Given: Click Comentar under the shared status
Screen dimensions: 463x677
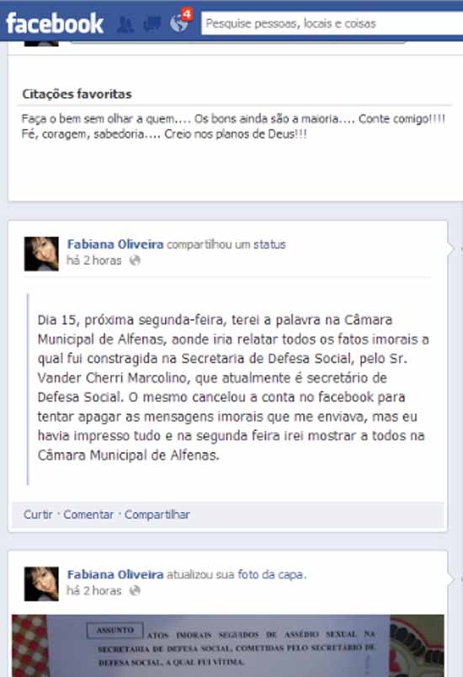Looking at the screenshot, I should click(88, 514).
